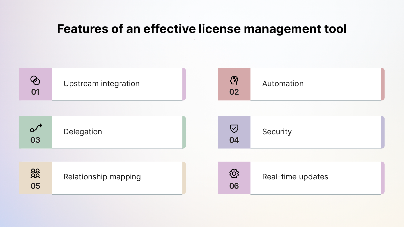Click the number "02"
The image size is (404, 227).
point(234,92)
